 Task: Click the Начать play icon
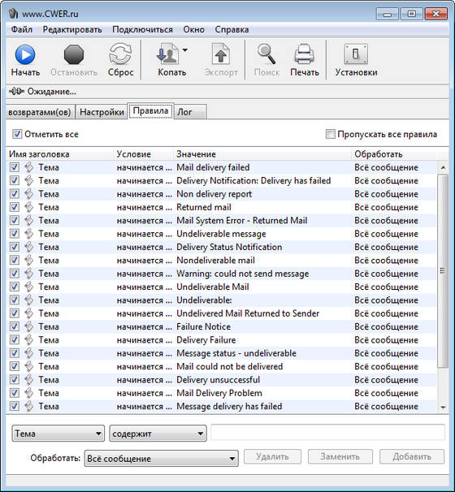point(25,54)
